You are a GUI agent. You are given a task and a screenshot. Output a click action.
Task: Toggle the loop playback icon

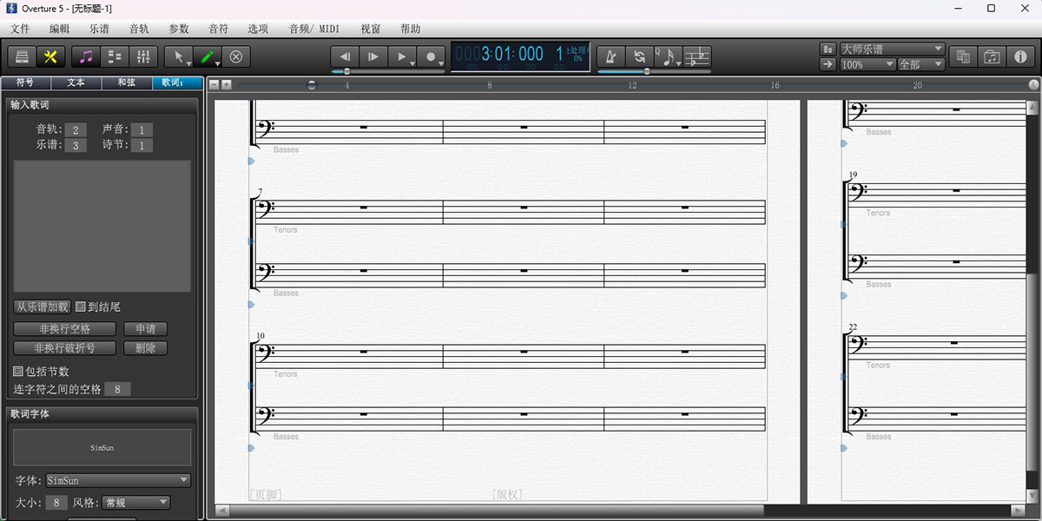[x=640, y=56]
